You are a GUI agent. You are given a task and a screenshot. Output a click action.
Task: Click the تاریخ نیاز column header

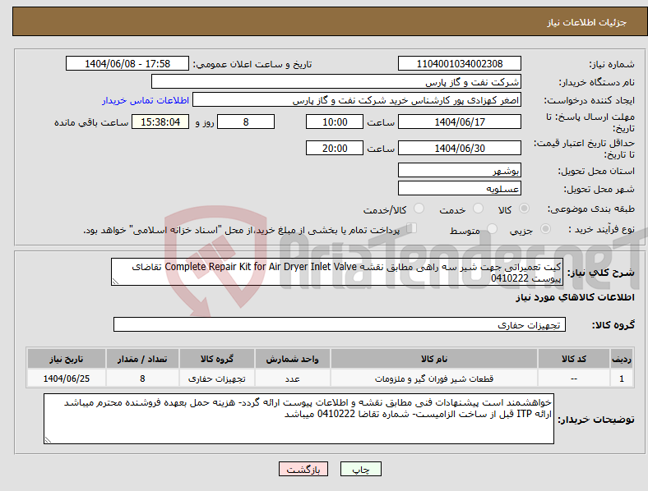tap(66, 359)
